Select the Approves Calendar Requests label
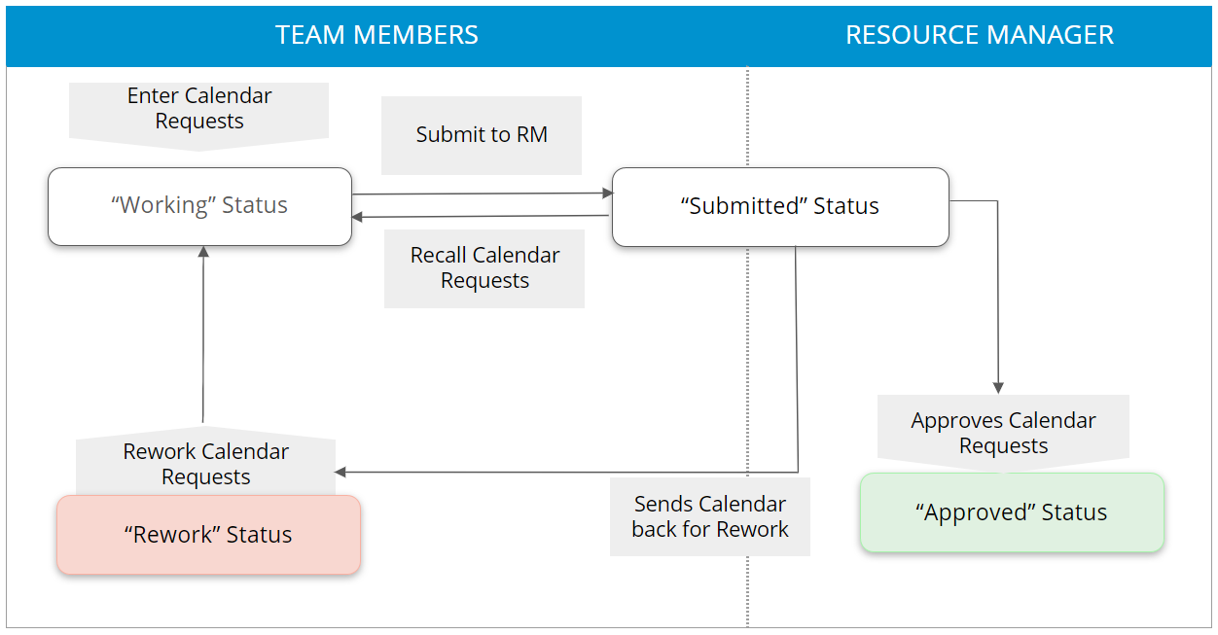The image size is (1218, 635). coord(1003,433)
